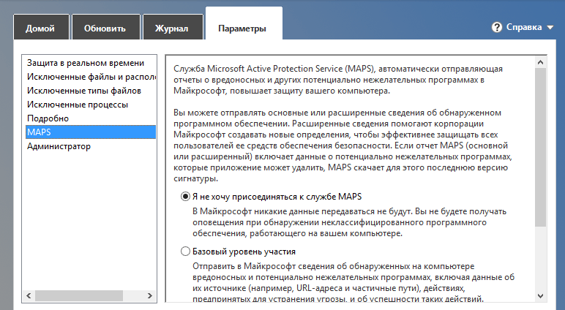Select the Параметры tab
The width and height of the screenshot is (565, 310).
242,29
